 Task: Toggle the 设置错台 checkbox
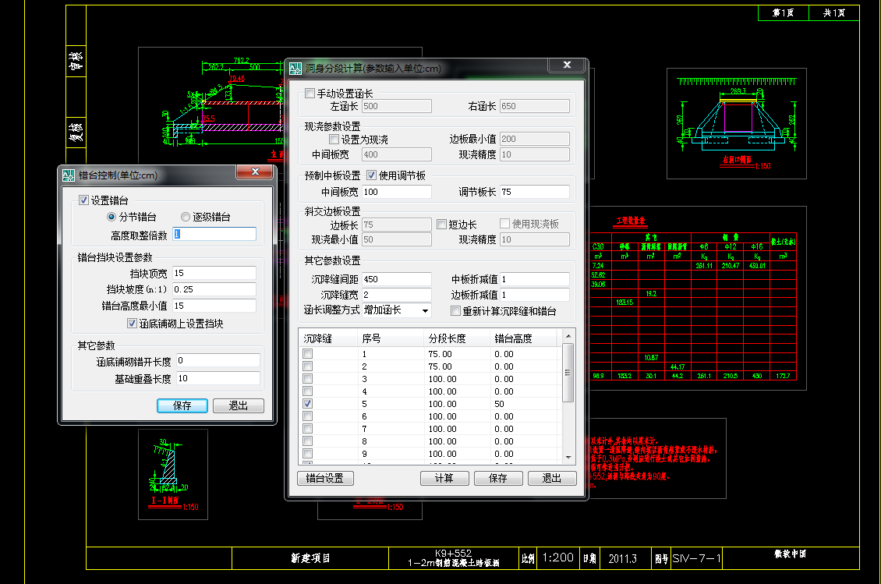[x=83, y=200]
